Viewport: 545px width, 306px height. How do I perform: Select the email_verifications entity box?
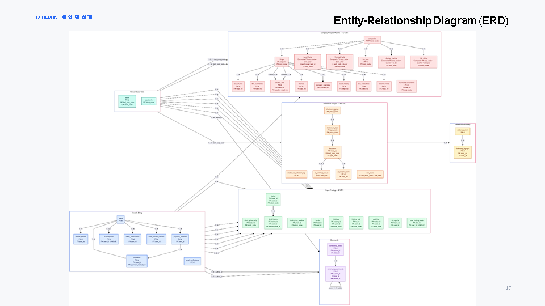[192, 261]
